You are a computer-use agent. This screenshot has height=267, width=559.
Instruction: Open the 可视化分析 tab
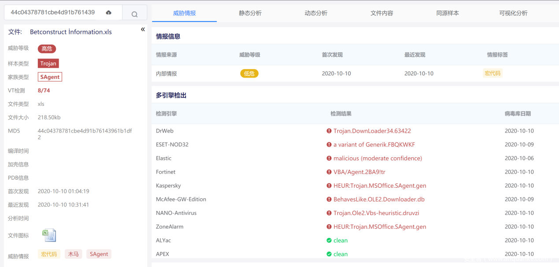click(513, 13)
